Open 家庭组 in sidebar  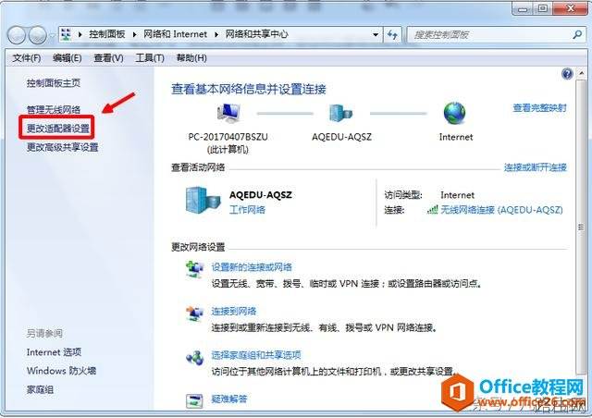point(40,389)
